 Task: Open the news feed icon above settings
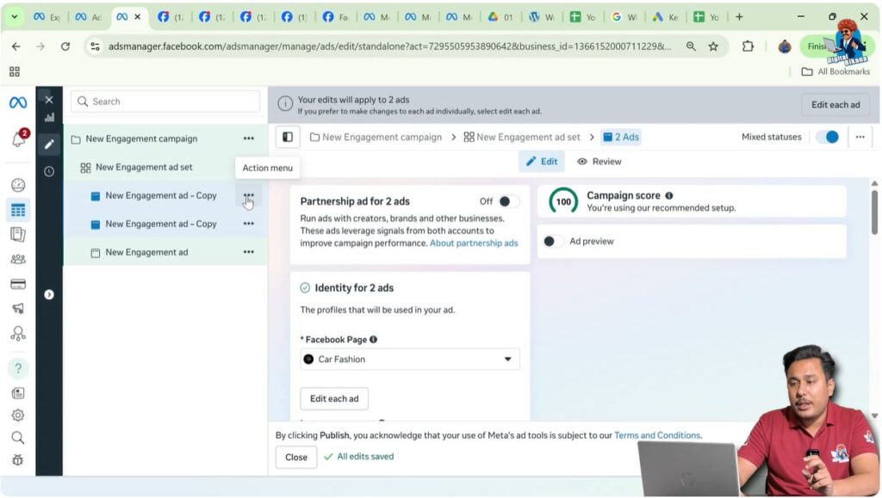[x=18, y=393]
